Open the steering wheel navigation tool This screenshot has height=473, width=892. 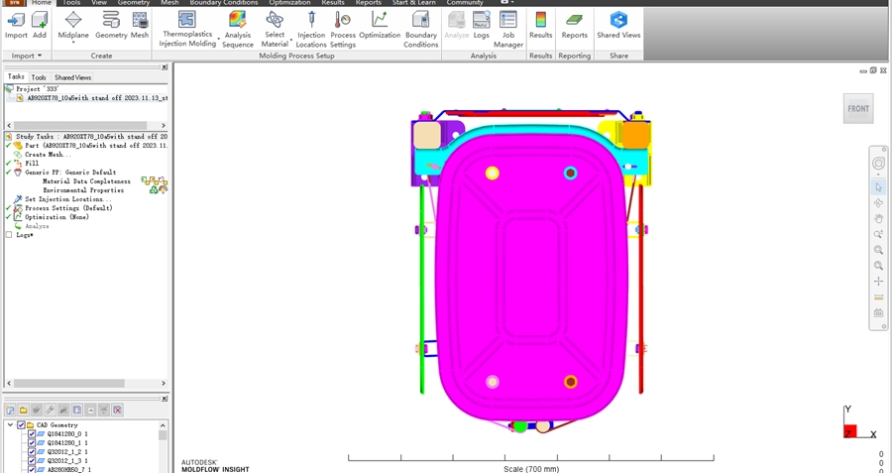click(878, 164)
